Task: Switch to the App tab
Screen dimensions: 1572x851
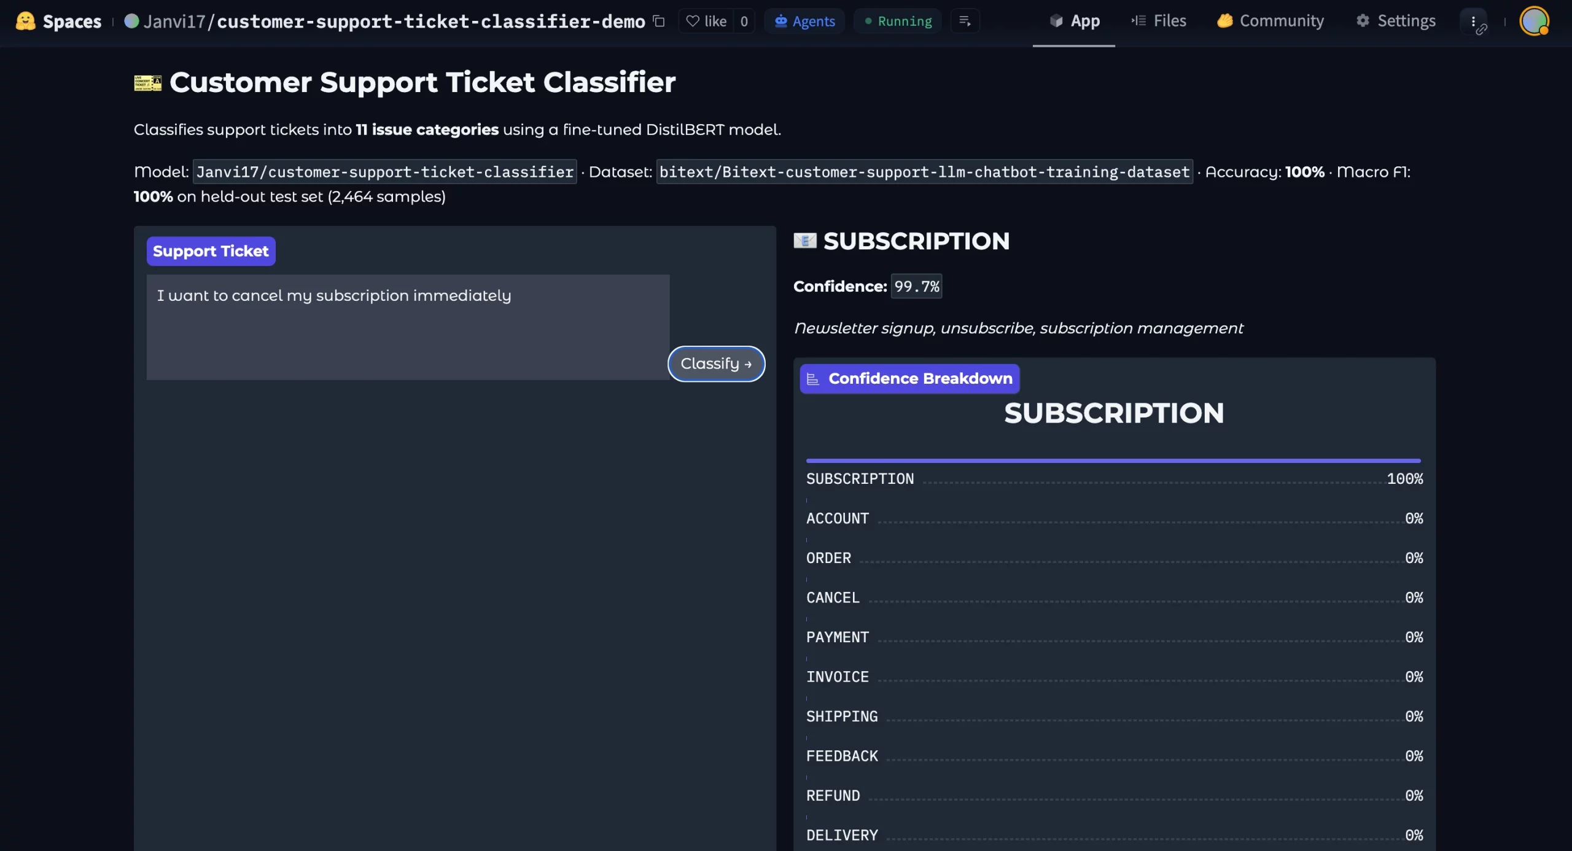Action: [1074, 21]
